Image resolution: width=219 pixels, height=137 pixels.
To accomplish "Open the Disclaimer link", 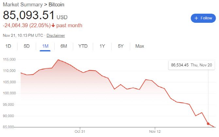I will coord(56,35).
